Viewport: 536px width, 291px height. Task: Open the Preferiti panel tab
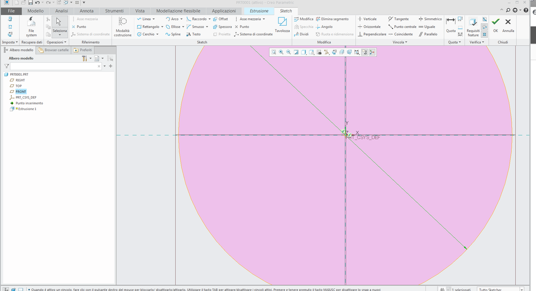coord(83,50)
